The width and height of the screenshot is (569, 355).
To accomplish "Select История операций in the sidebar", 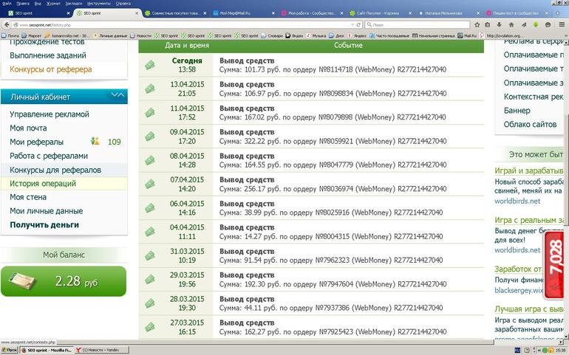I will 44,184.
